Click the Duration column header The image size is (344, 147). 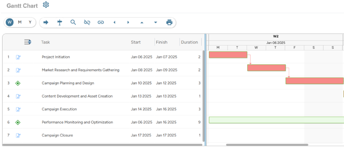point(189,42)
